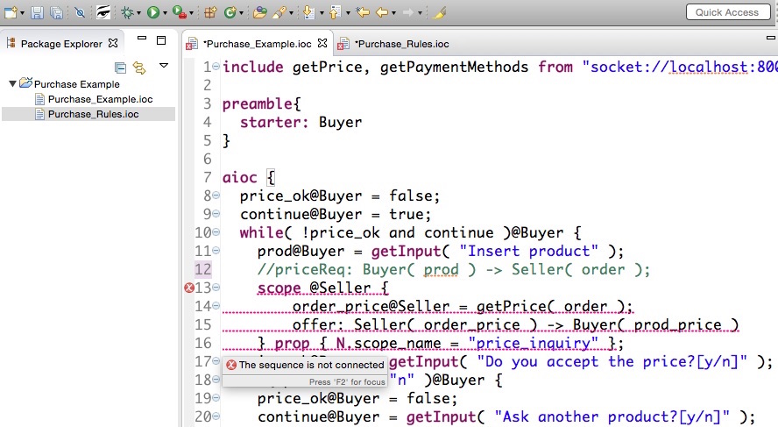Click the New wizard toolbar icon

coord(11,12)
